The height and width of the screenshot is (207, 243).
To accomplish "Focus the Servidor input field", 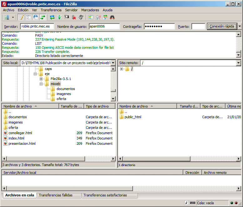I will [x=37, y=26].
